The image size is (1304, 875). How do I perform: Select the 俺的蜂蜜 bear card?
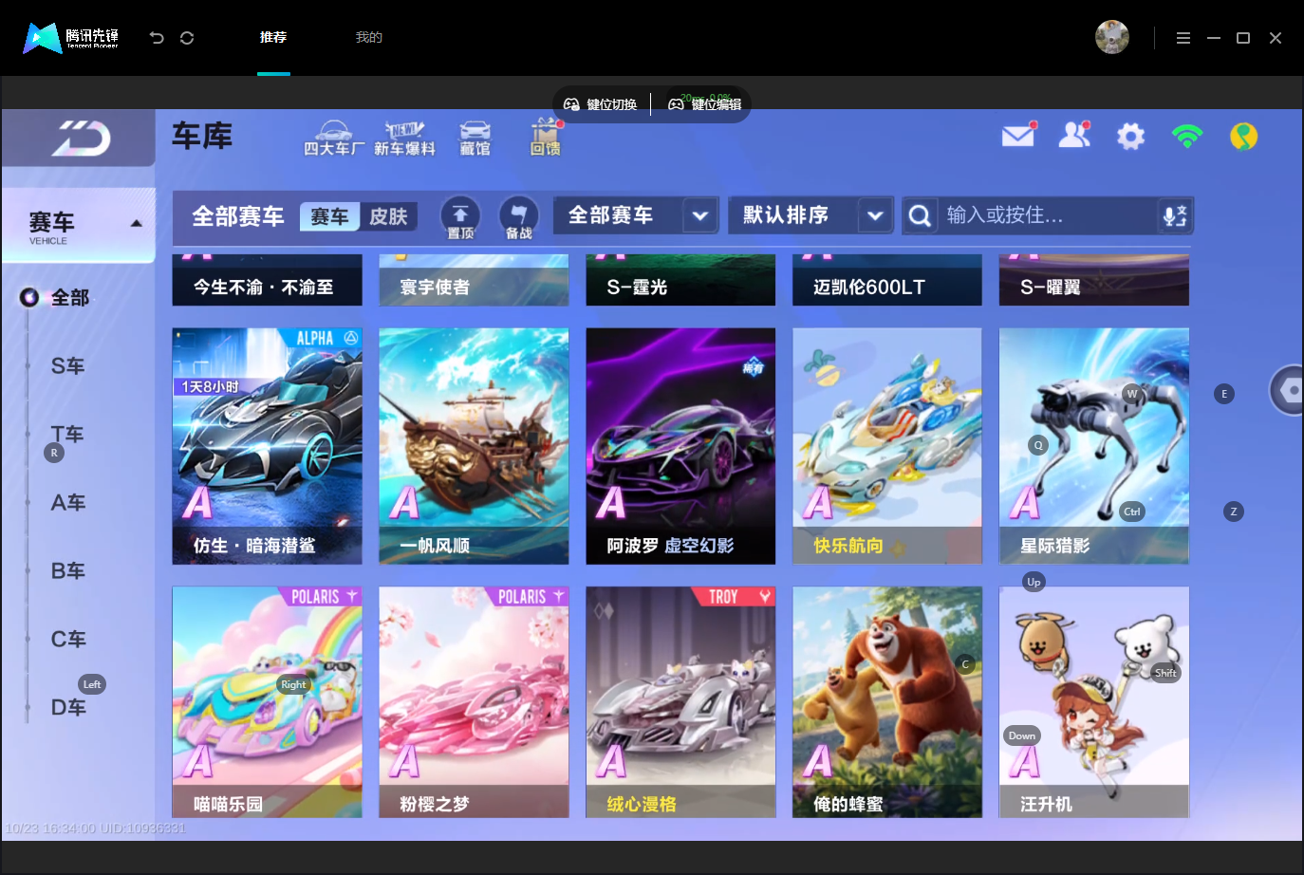(887, 702)
